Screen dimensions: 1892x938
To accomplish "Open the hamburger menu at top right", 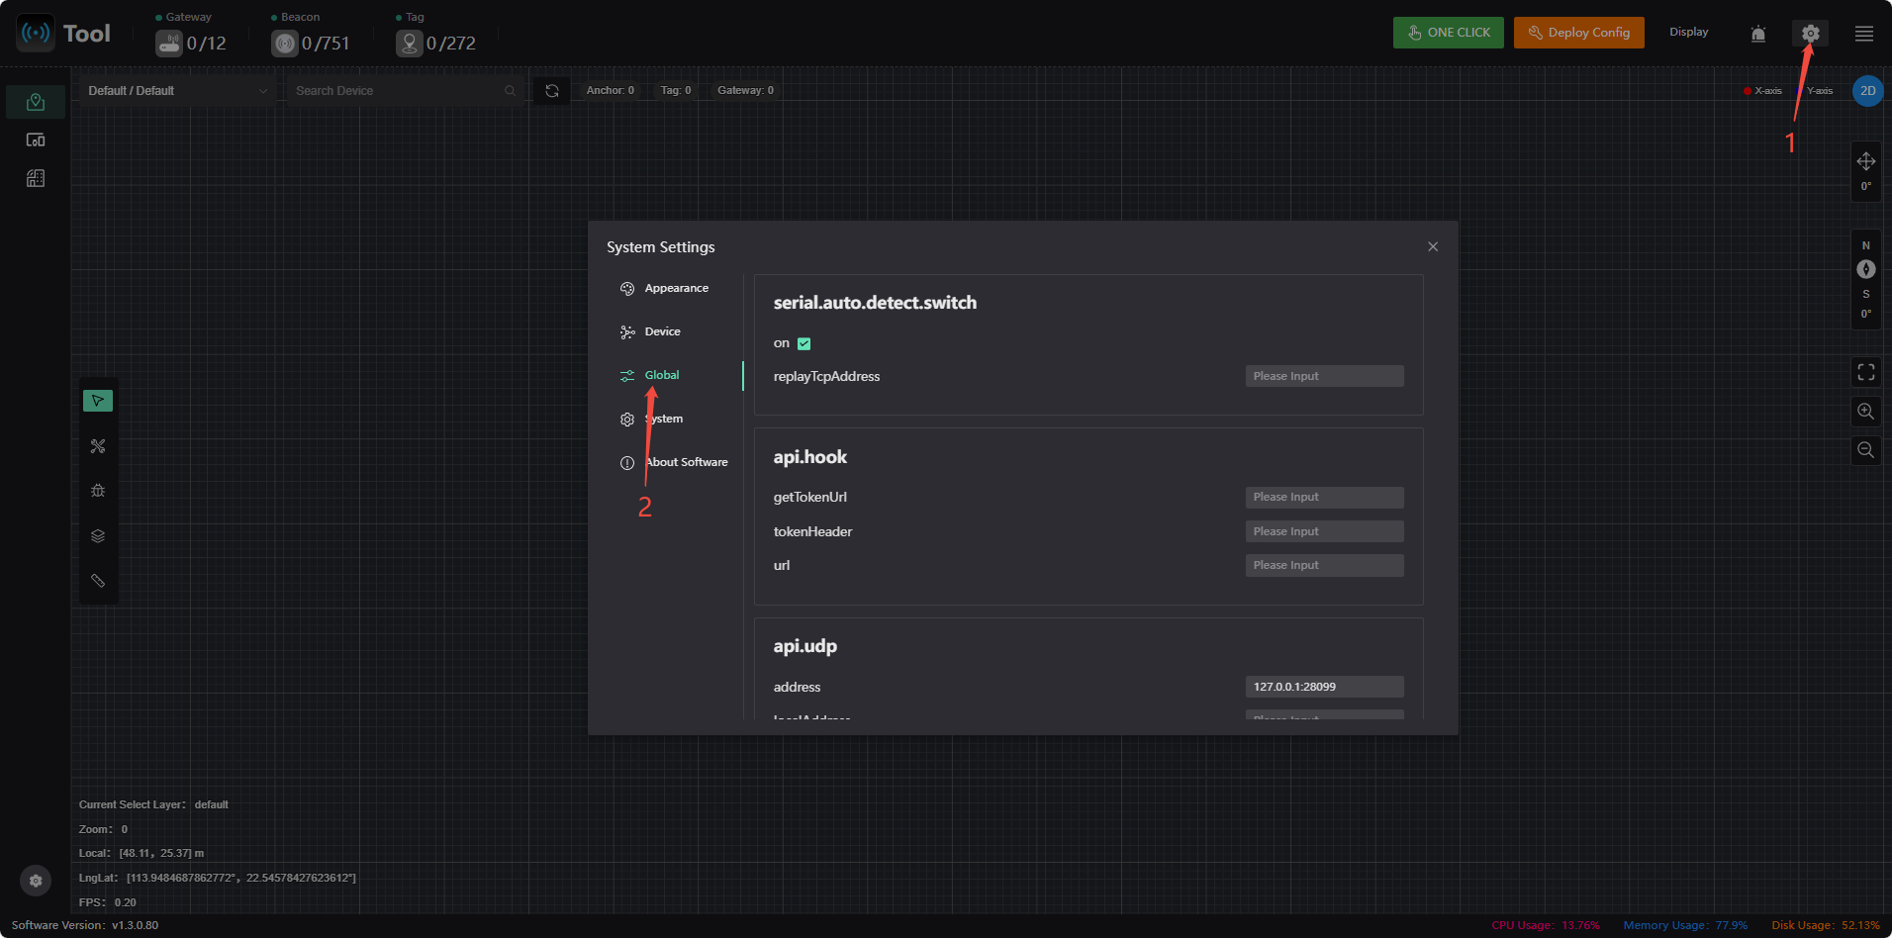I will [x=1864, y=34].
